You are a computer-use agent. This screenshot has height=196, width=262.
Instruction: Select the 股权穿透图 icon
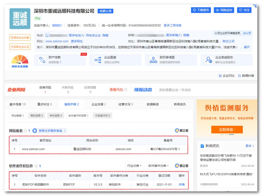153,60
